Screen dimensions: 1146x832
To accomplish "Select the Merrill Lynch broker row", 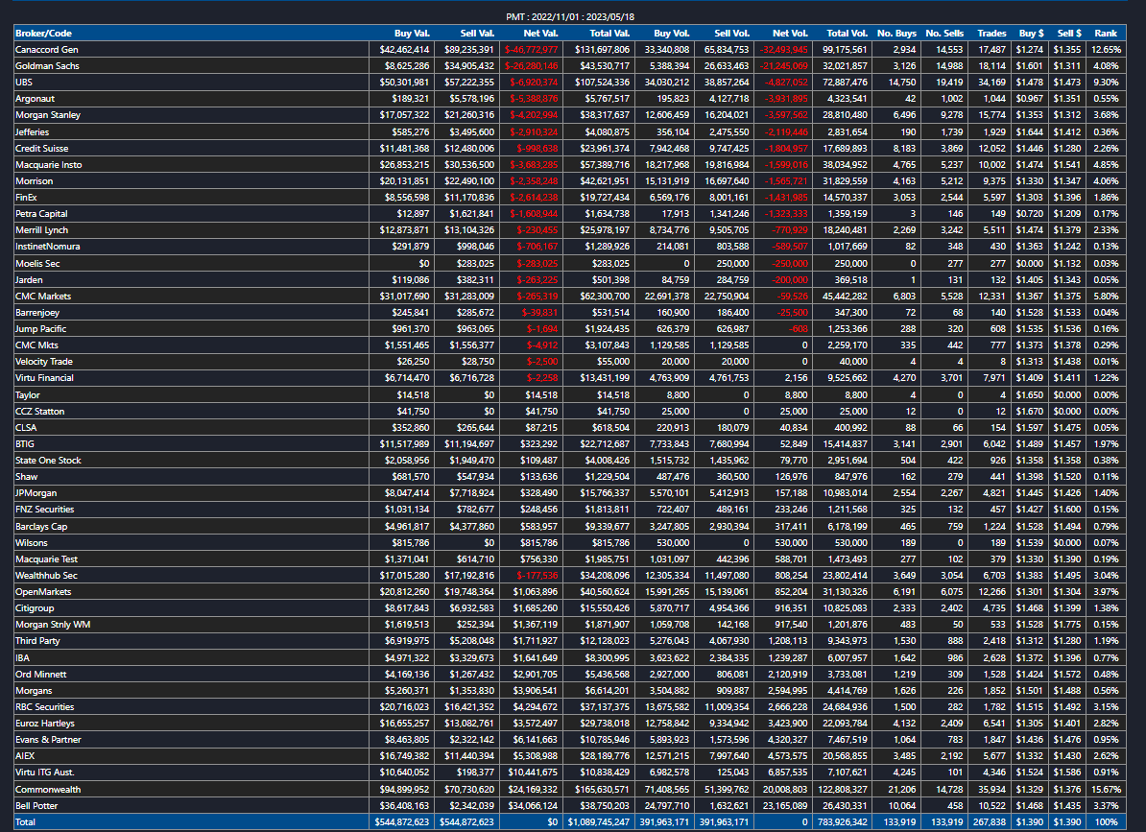I will (570, 230).
